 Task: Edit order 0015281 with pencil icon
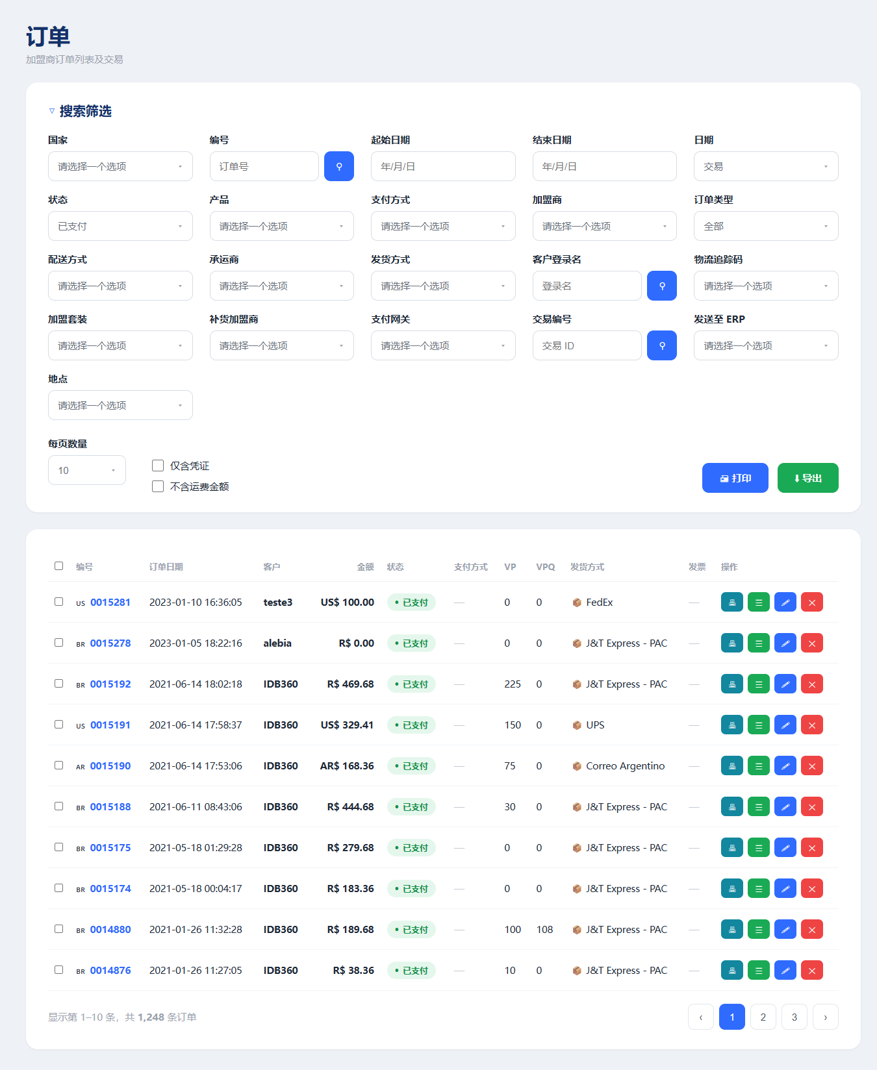click(x=785, y=602)
